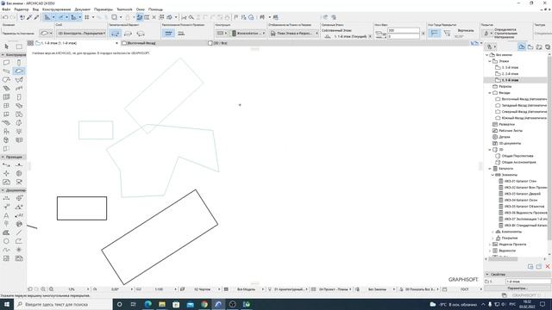The height and width of the screenshot is (310, 552).
Task: Select the Linear Dimension tool
Action: pos(6,198)
